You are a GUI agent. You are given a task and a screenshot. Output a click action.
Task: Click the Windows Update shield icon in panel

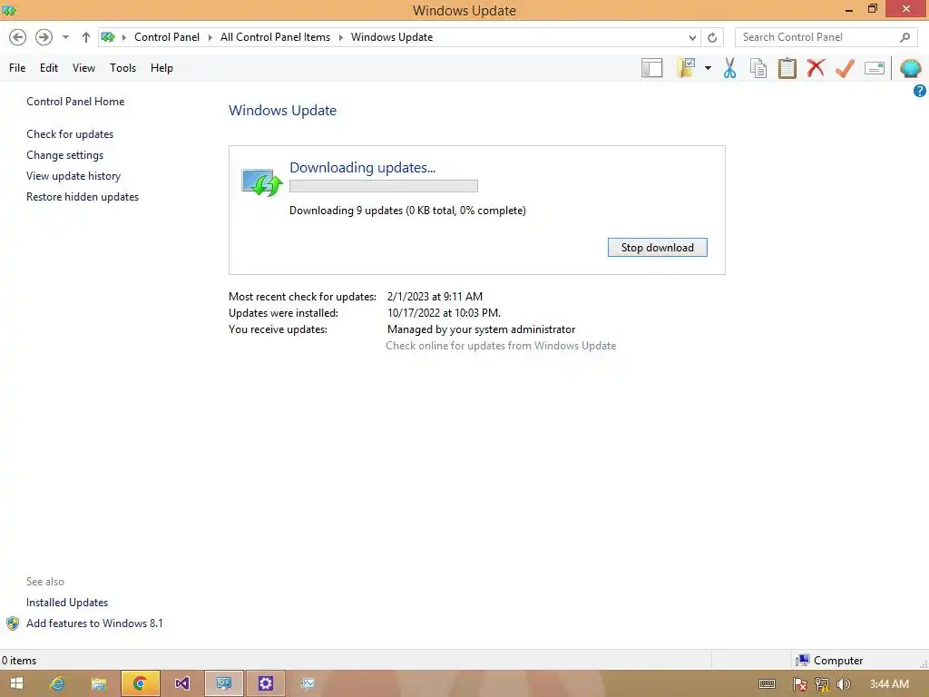click(x=262, y=182)
